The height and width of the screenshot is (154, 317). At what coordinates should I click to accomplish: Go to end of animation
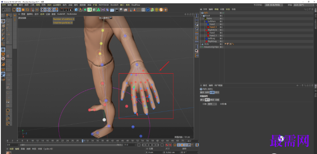click(162, 145)
